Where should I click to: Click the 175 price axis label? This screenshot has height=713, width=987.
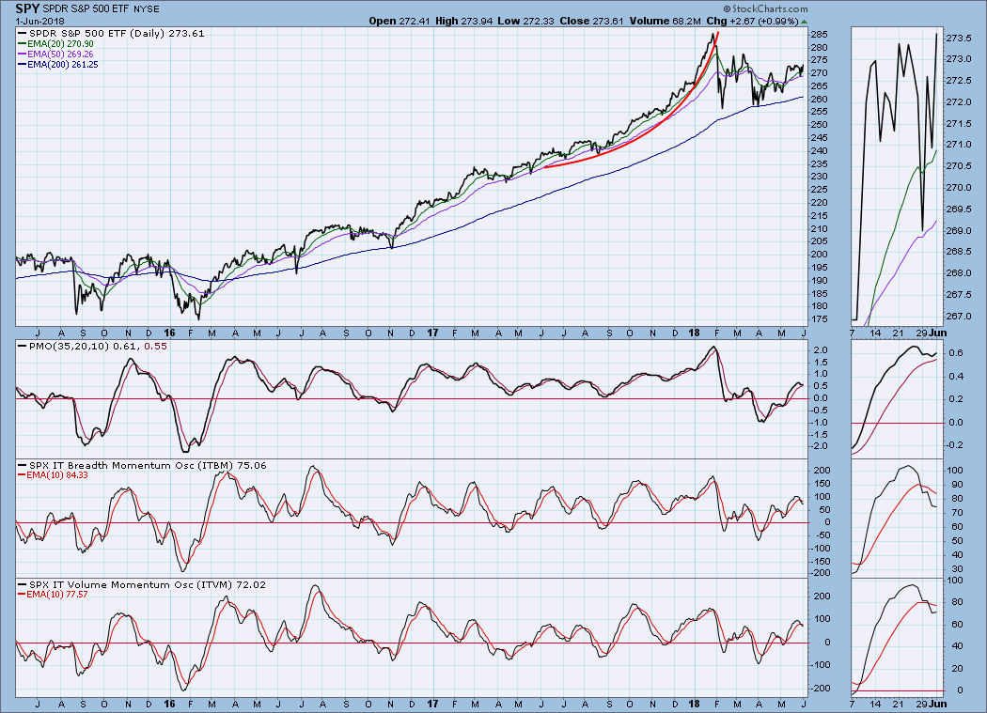point(820,319)
